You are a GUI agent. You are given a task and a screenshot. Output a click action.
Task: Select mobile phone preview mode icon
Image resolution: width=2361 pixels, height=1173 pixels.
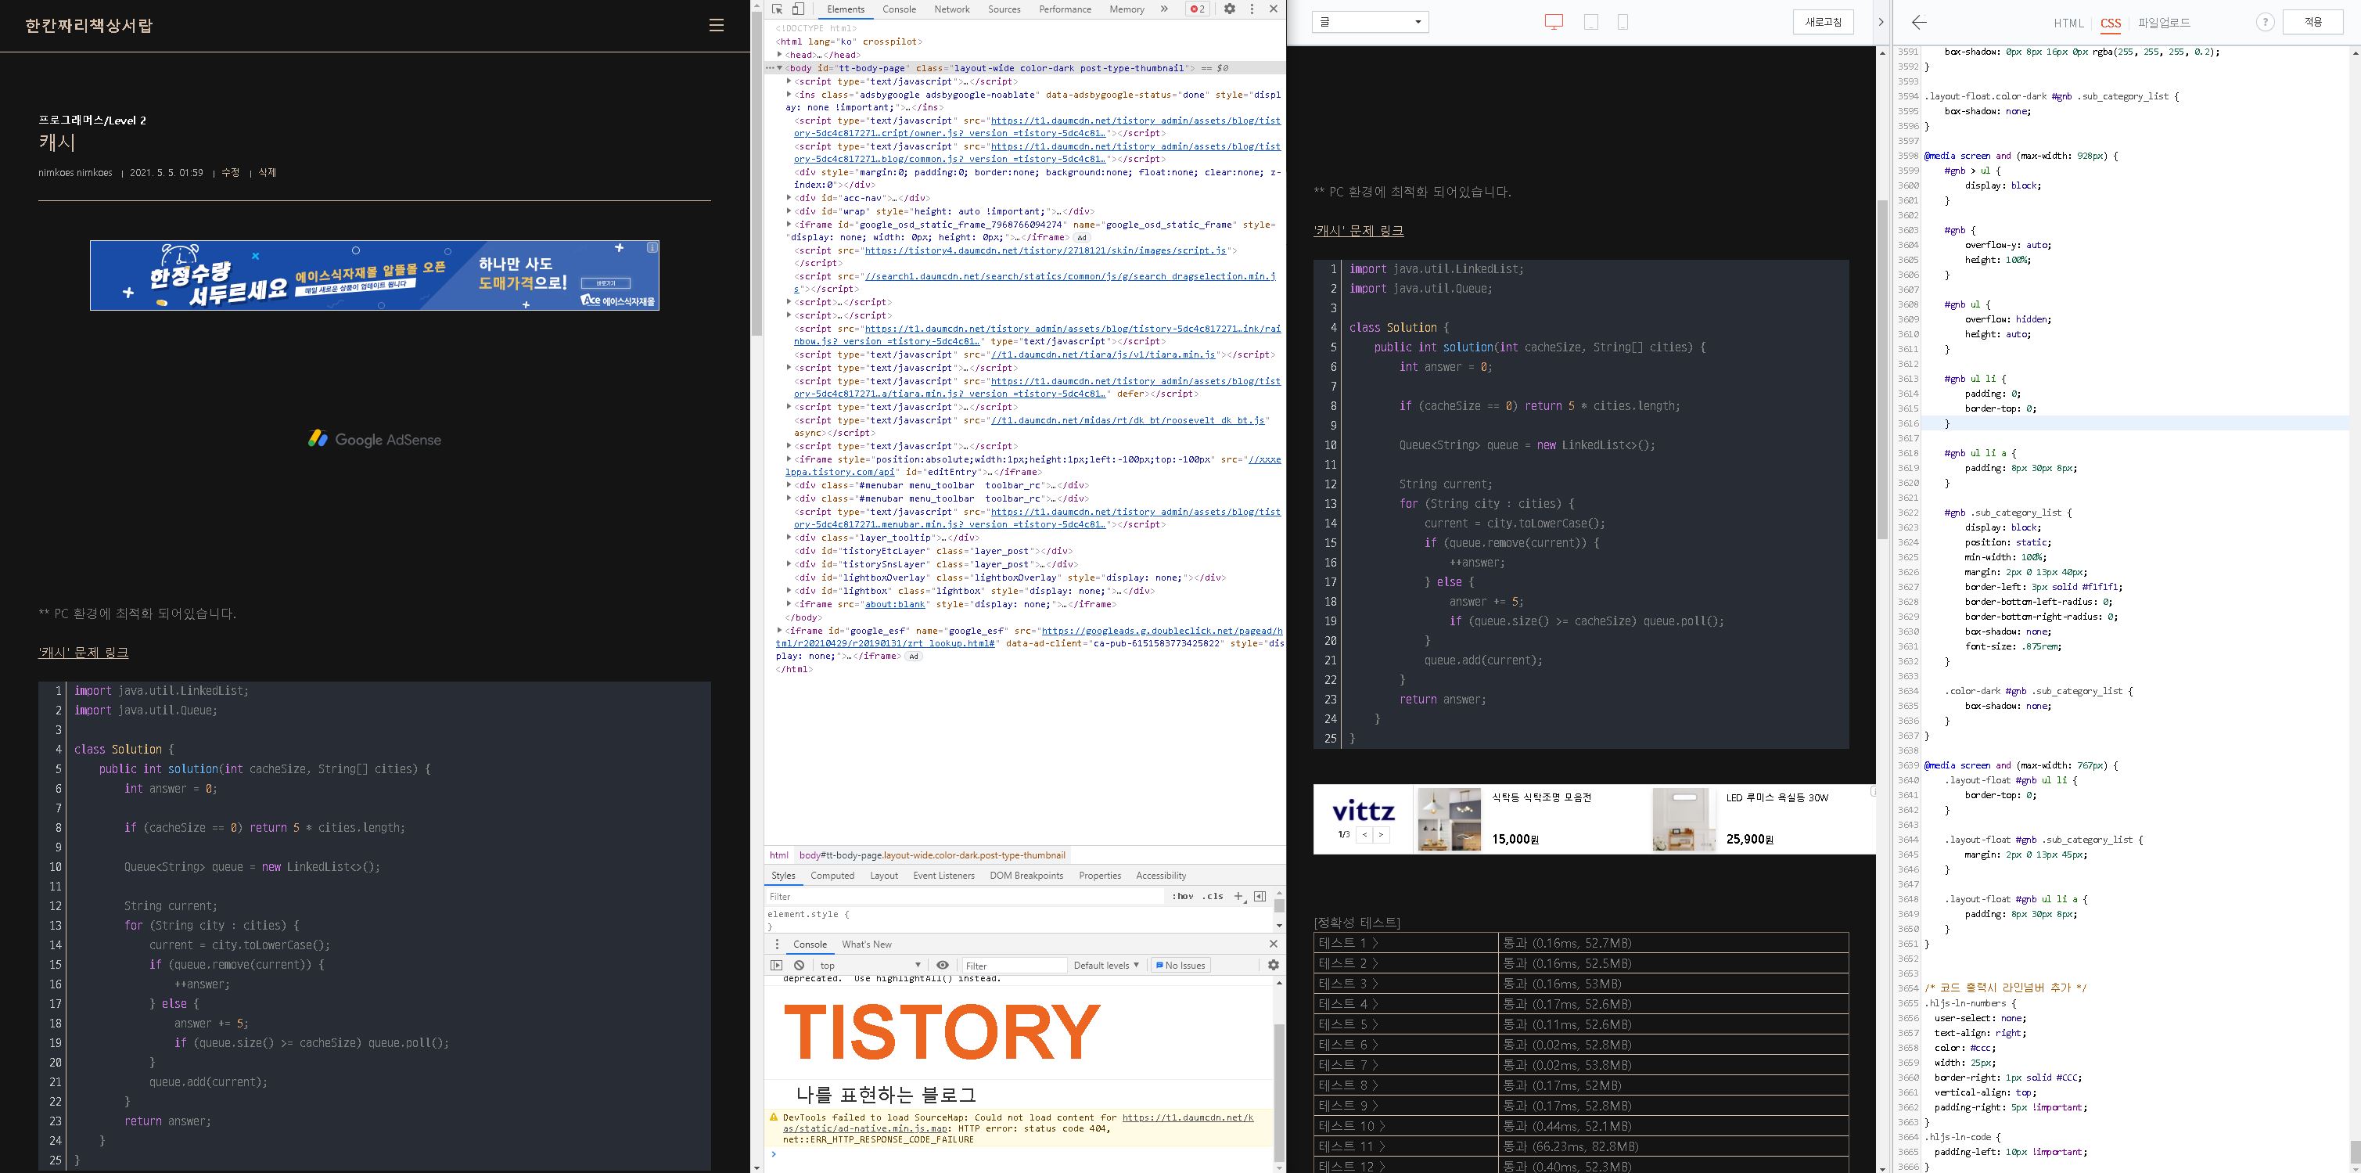tap(1623, 22)
